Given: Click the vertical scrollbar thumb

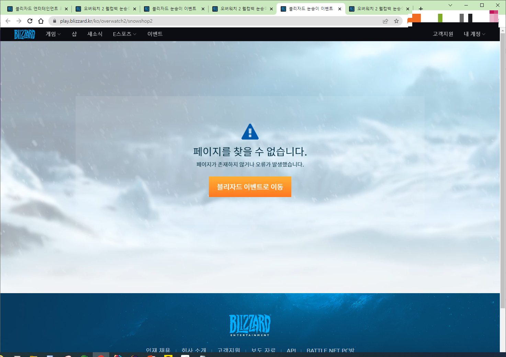Looking at the screenshot, I should [x=503, y=171].
